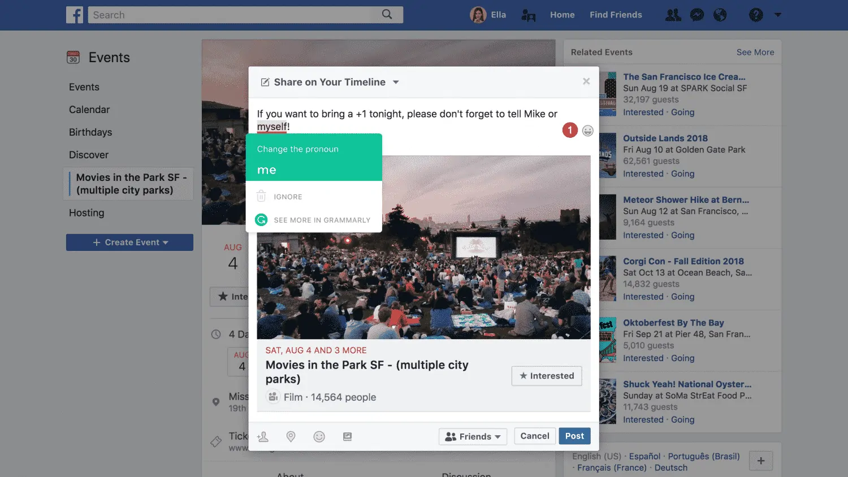Viewport: 848px width, 477px height.
Task: Click the tag friends icon
Action: pyautogui.click(x=263, y=436)
